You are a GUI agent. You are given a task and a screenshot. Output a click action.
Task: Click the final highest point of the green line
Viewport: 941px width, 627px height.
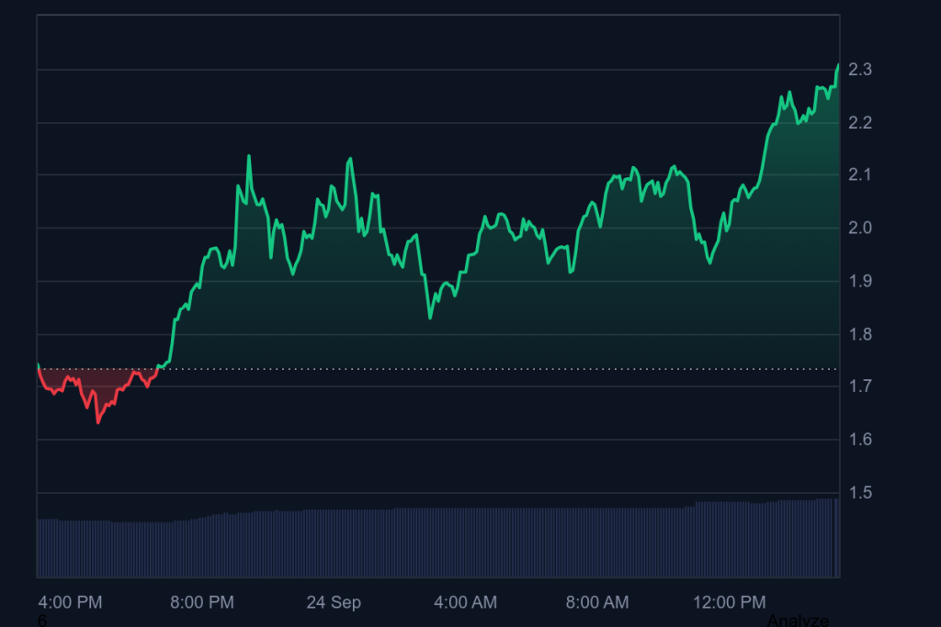(838, 64)
